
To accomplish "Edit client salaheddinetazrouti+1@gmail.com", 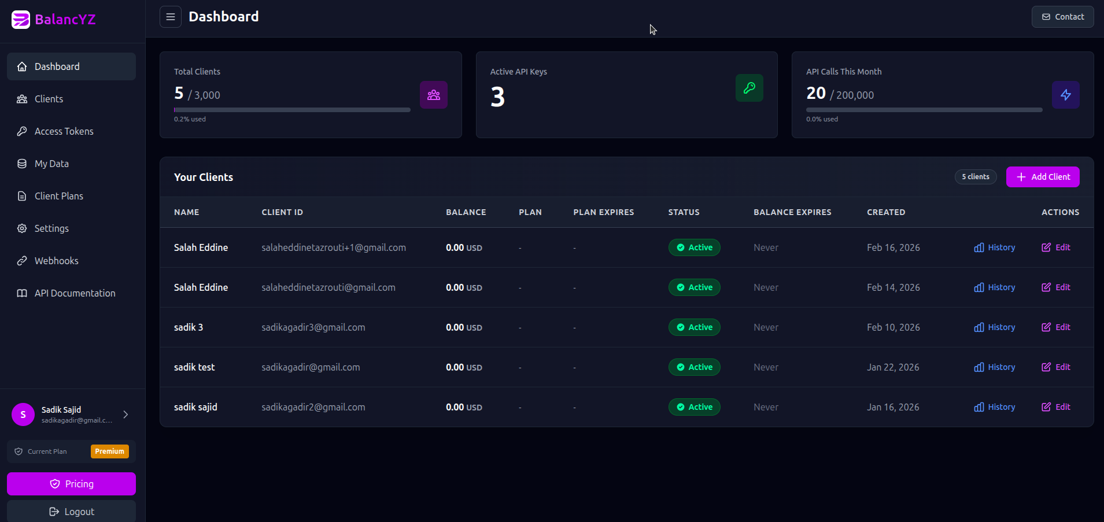I will pyautogui.click(x=1056, y=247).
